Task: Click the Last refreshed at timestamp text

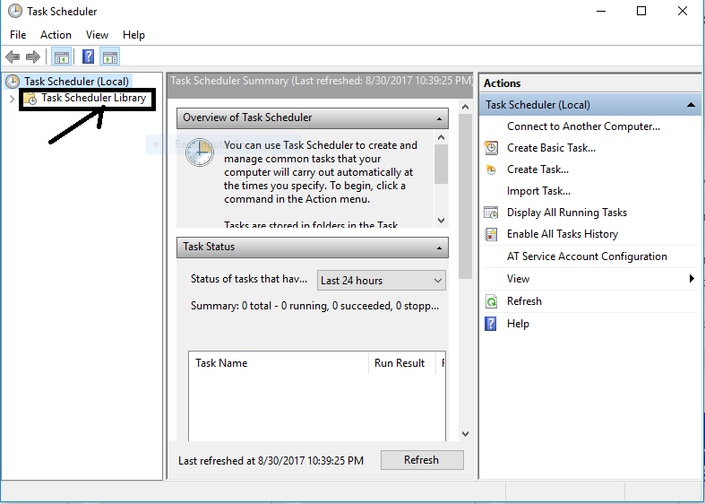Action: [x=271, y=461]
